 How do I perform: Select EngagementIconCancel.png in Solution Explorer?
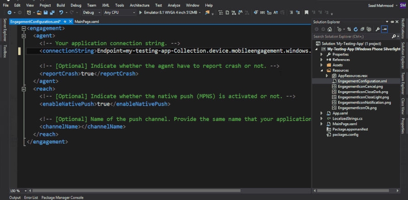click(x=360, y=87)
